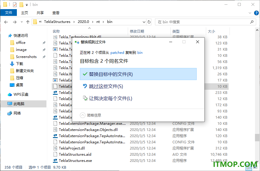Click the 在 bin 中搜索 search box

point(205,22)
